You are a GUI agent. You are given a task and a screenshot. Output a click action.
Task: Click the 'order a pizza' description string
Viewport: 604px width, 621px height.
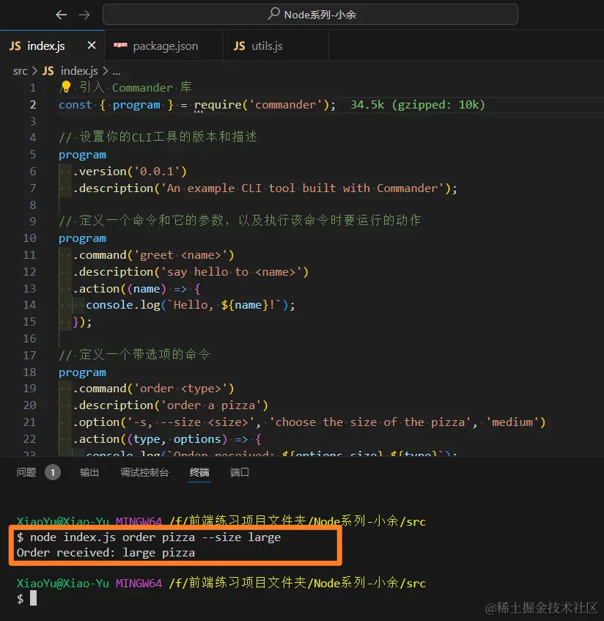coord(210,405)
